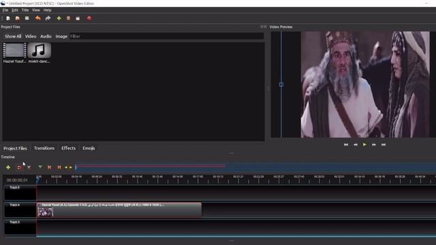Click the playhead marker on the ruler
The width and height of the screenshot is (436, 245).
[x=37, y=180]
